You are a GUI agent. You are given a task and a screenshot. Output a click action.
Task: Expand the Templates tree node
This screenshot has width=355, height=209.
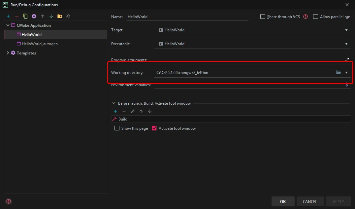pos(8,53)
